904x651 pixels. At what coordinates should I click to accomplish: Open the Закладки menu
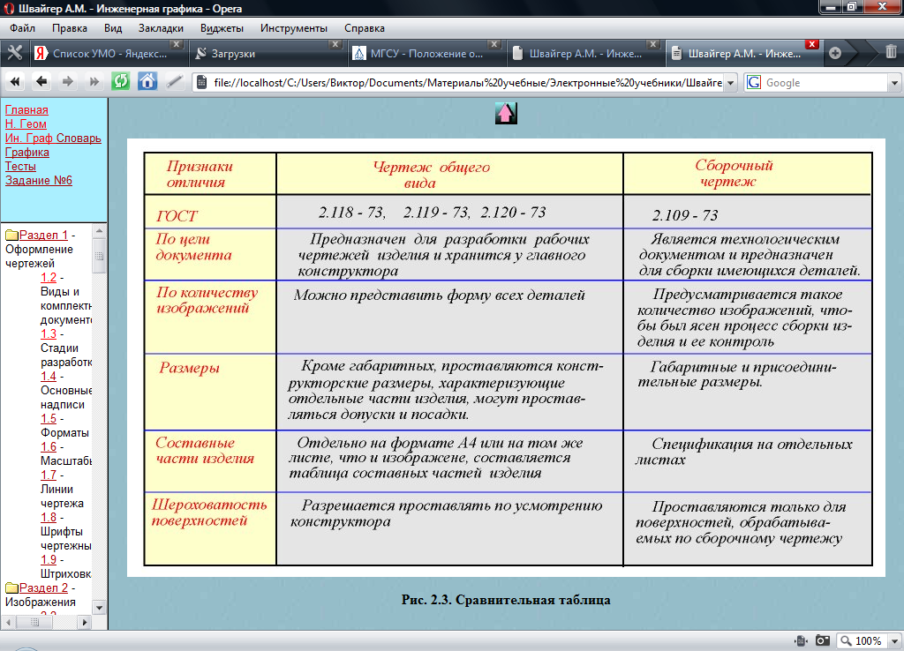[x=161, y=28]
